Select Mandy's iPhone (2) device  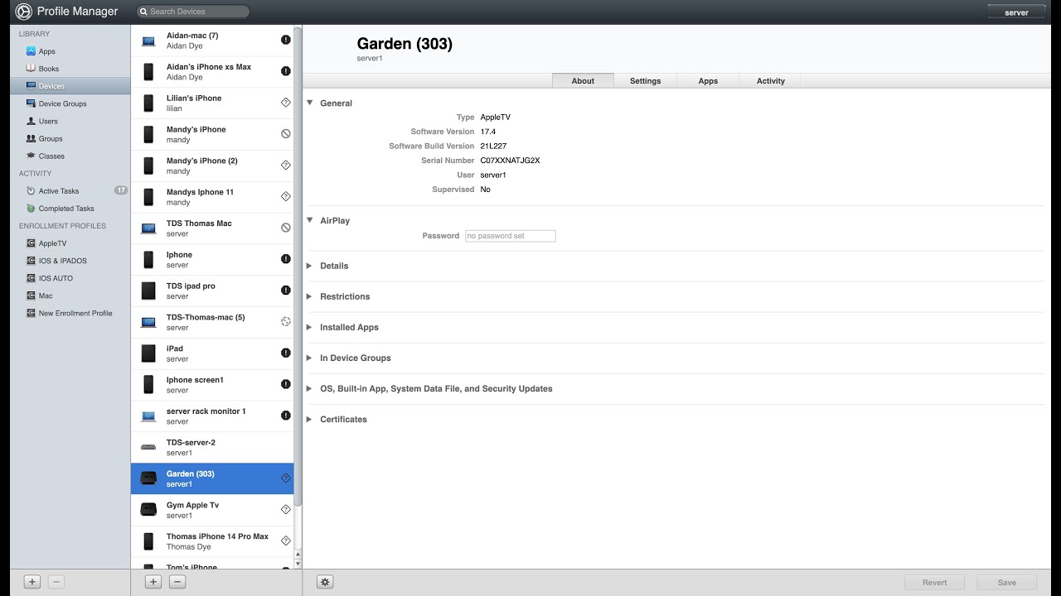(x=212, y=166)
